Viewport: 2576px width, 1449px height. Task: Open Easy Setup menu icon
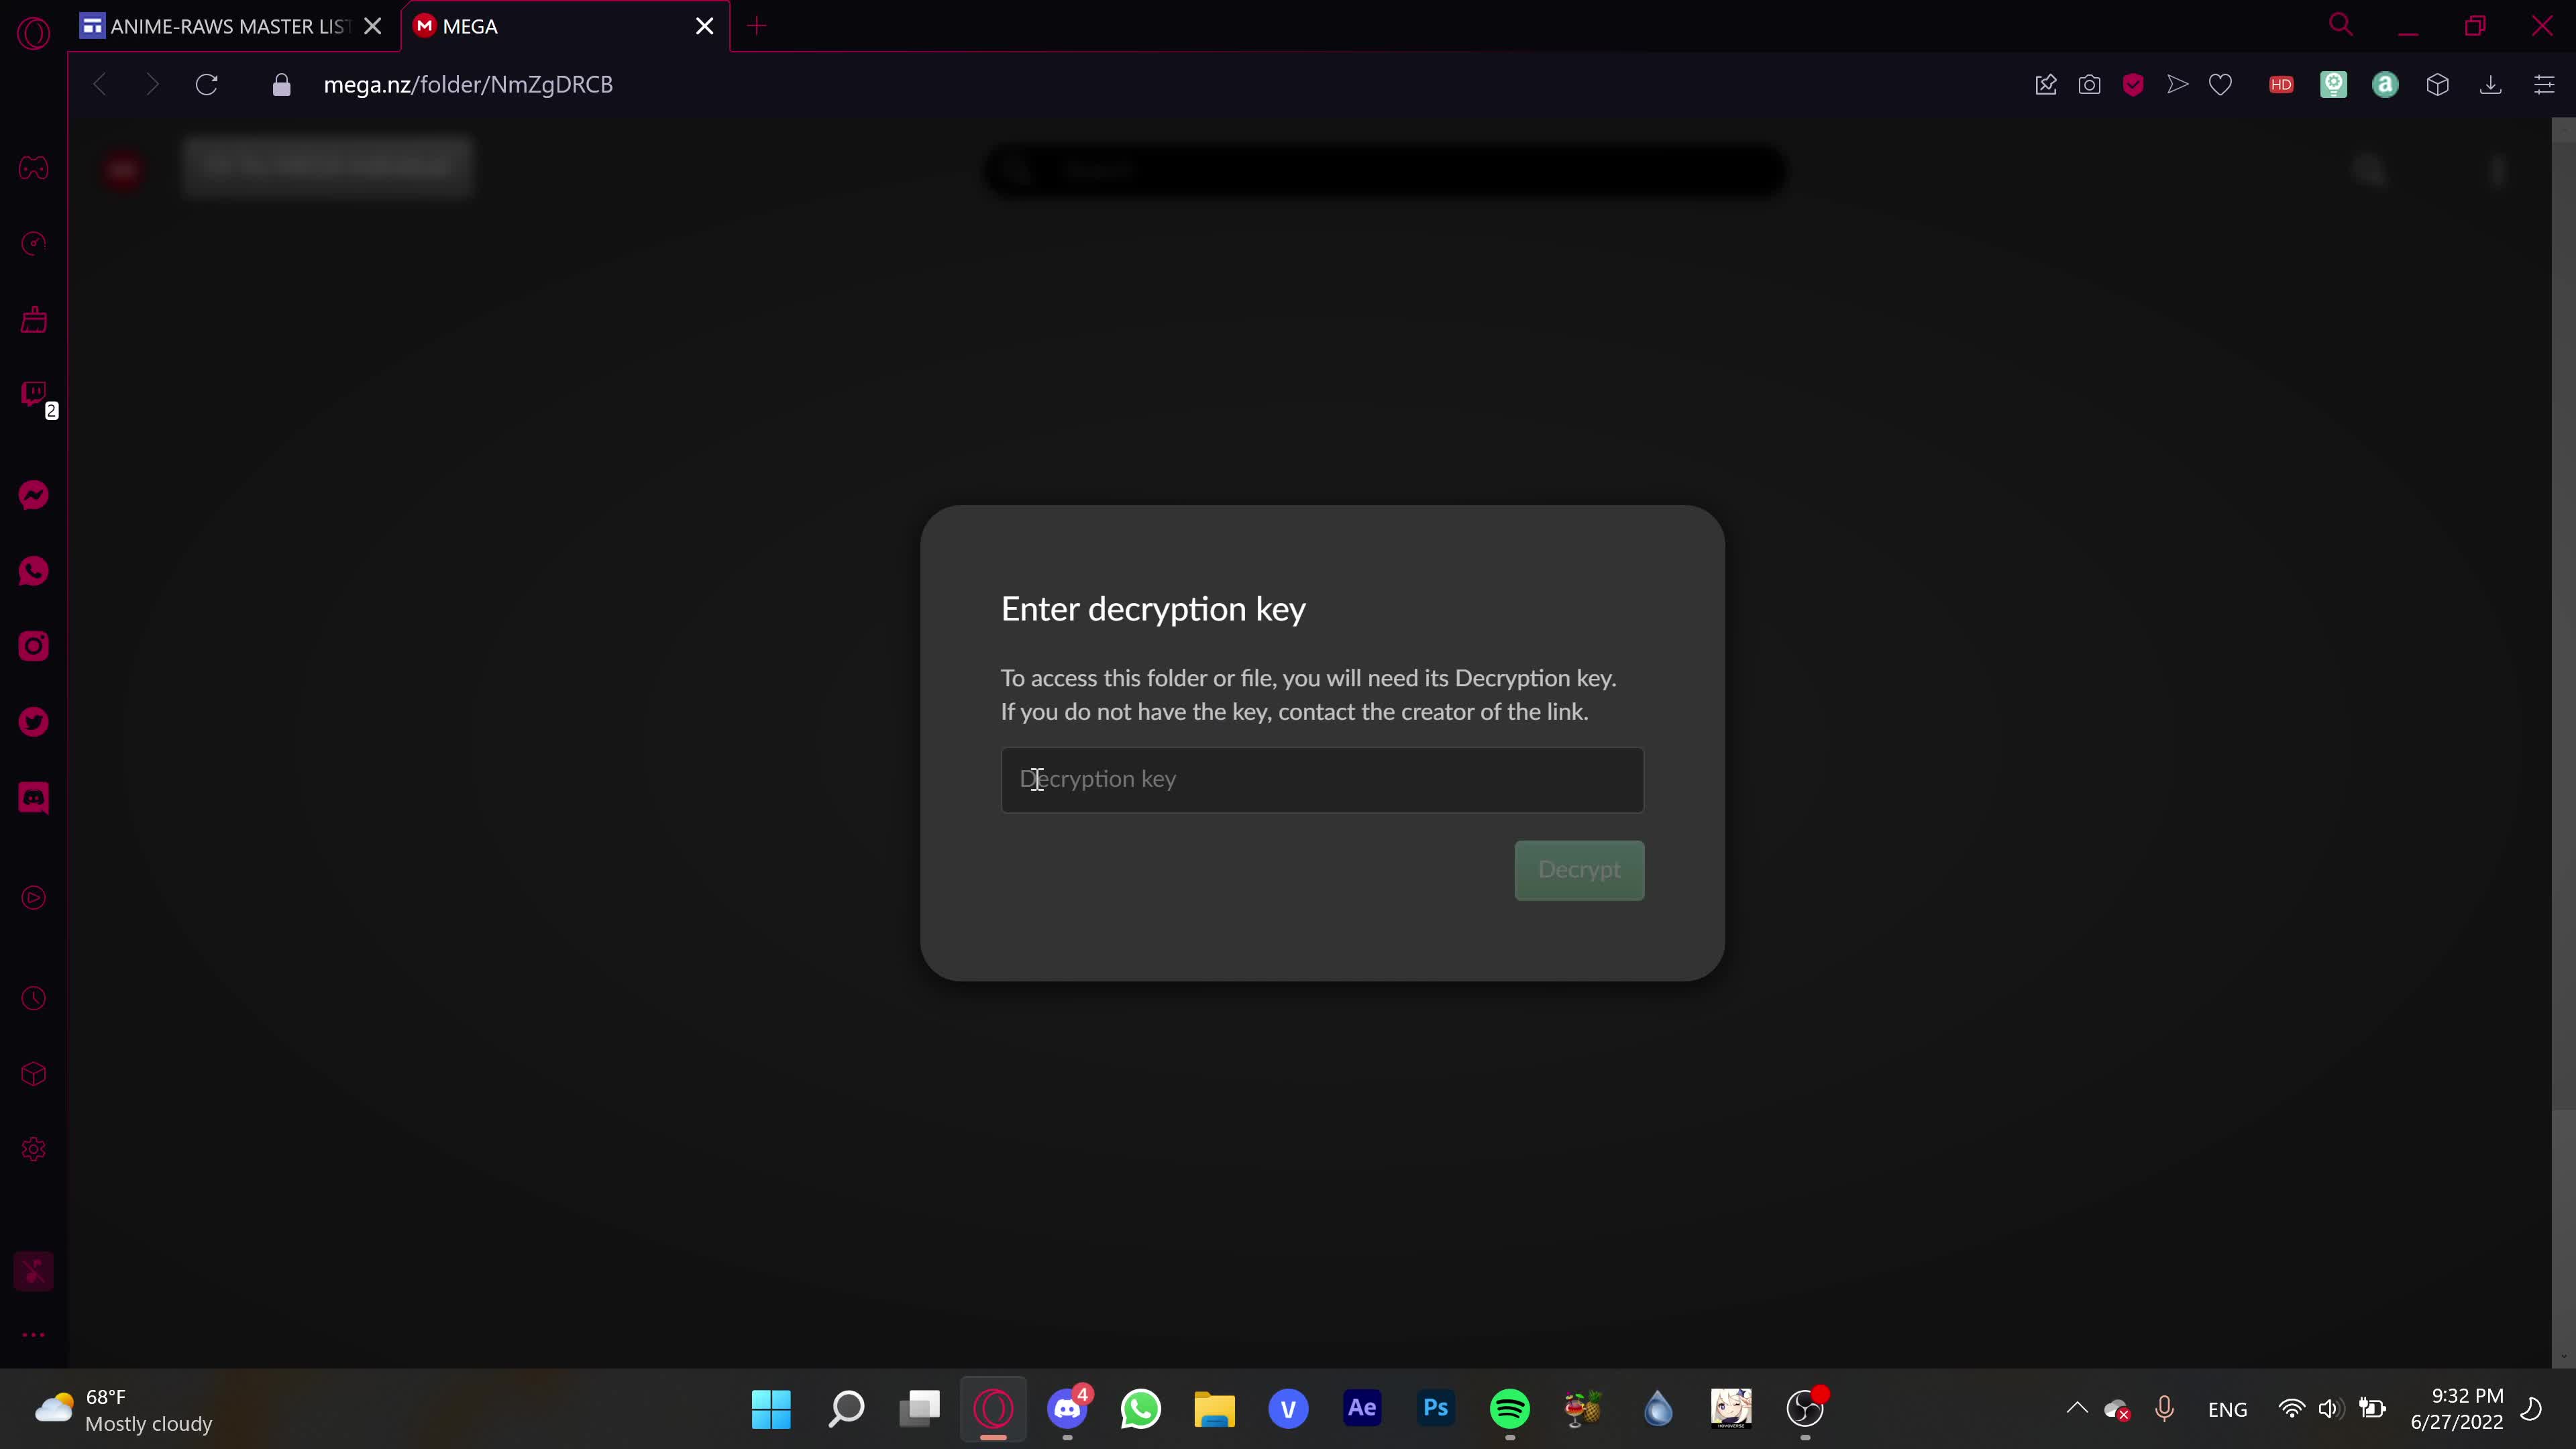click(2544, 85)
